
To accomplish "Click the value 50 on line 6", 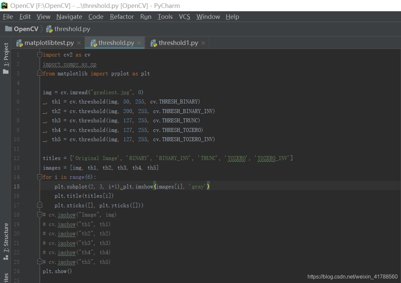I will tap(126, 101).
